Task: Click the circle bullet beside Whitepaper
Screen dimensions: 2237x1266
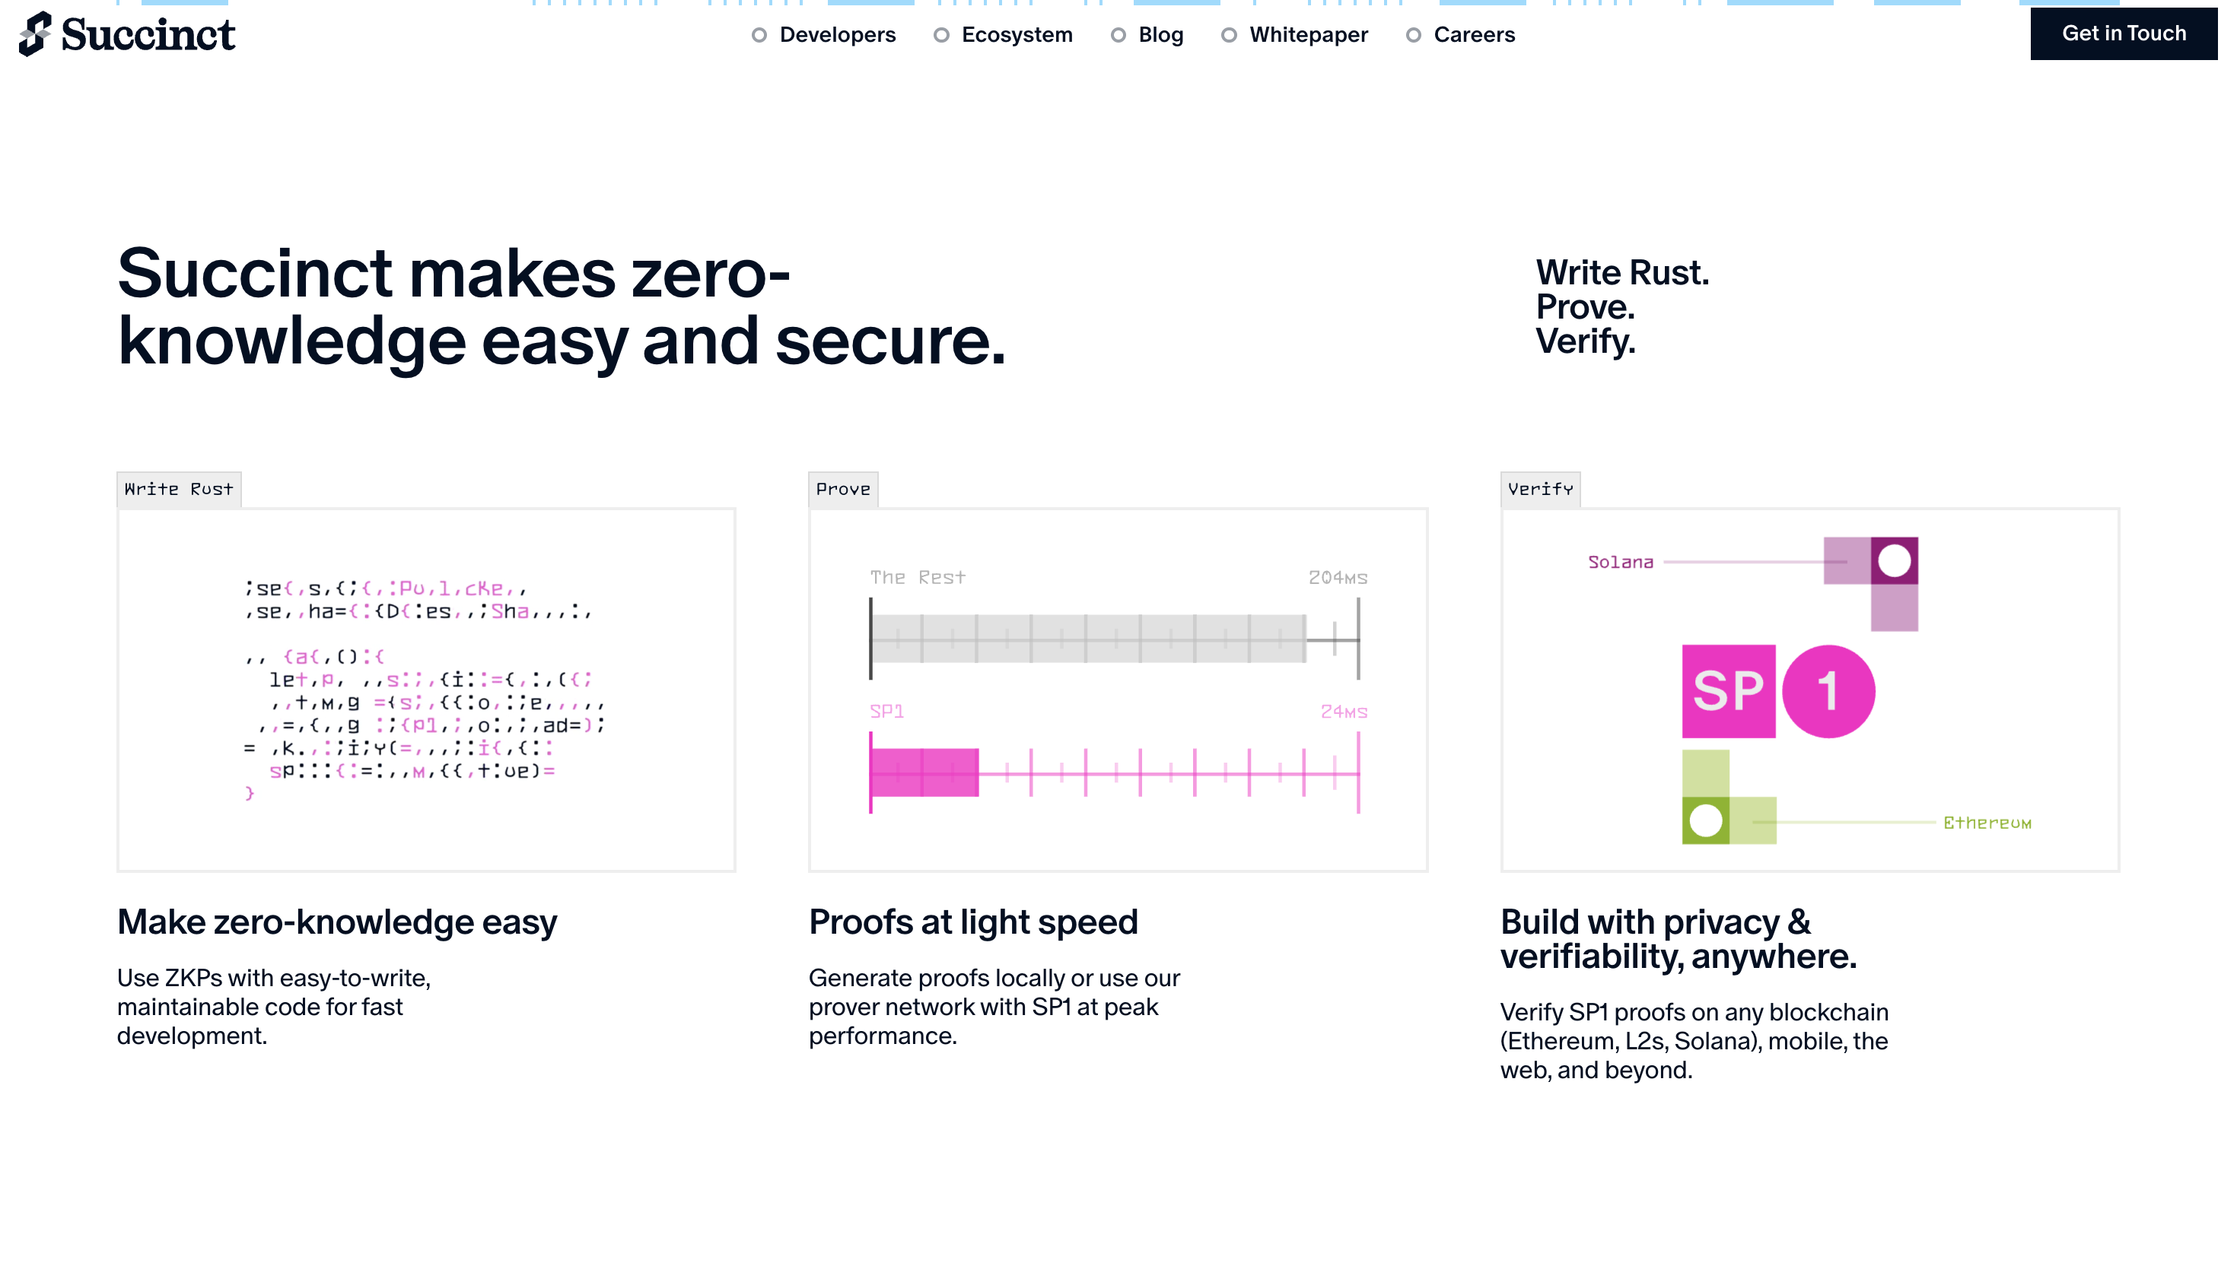Action: coord(1229,36)
